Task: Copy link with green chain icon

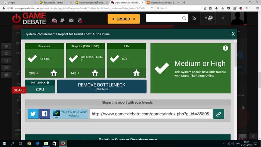Action: (219, 114)
